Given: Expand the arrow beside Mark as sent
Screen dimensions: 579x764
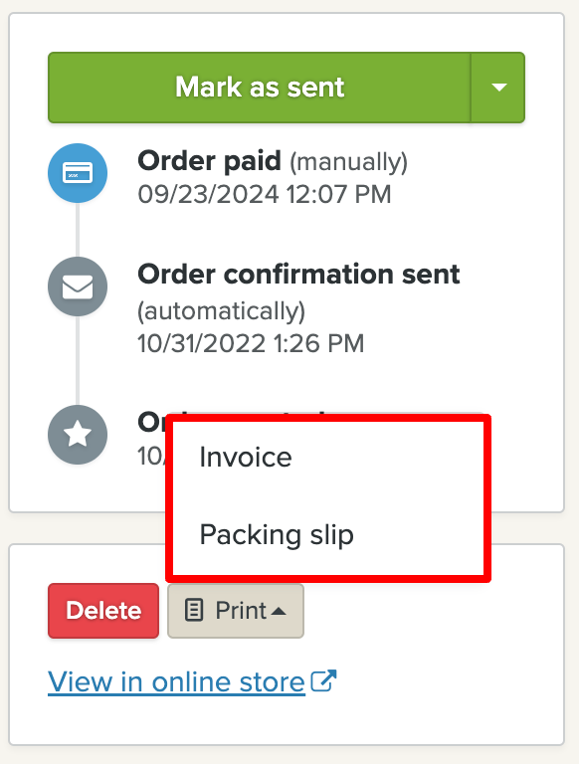Looking at the screenshot, I should (x=498, y=88).
